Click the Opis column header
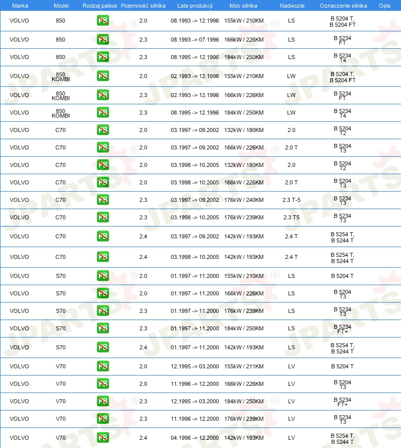The width and height of the screenshot is (401, 448). [x=385, y=6]
